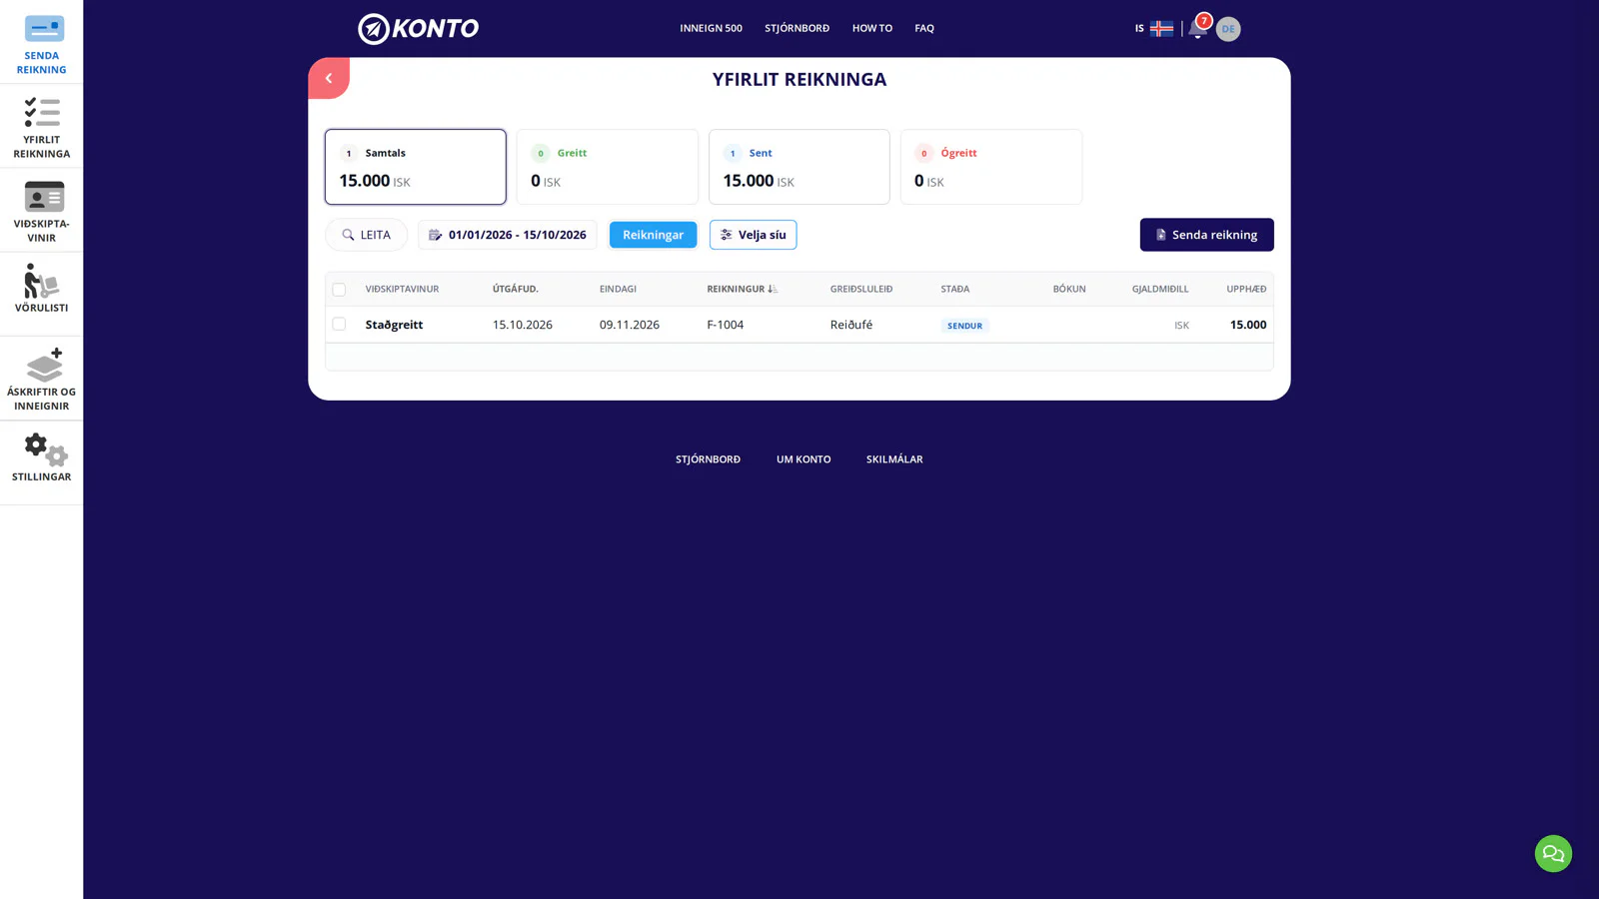This screenshot has height=899, width=1599.
Task: Click the Sendur status badge
Action: point(964,326)
